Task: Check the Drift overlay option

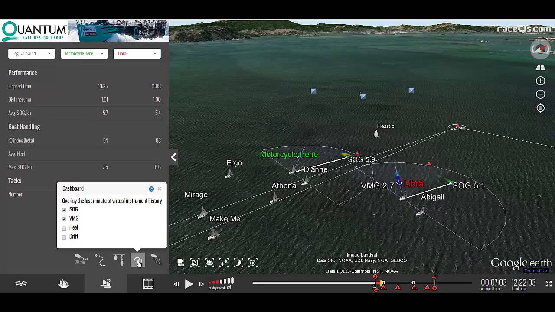Action: tap(64, 237)
